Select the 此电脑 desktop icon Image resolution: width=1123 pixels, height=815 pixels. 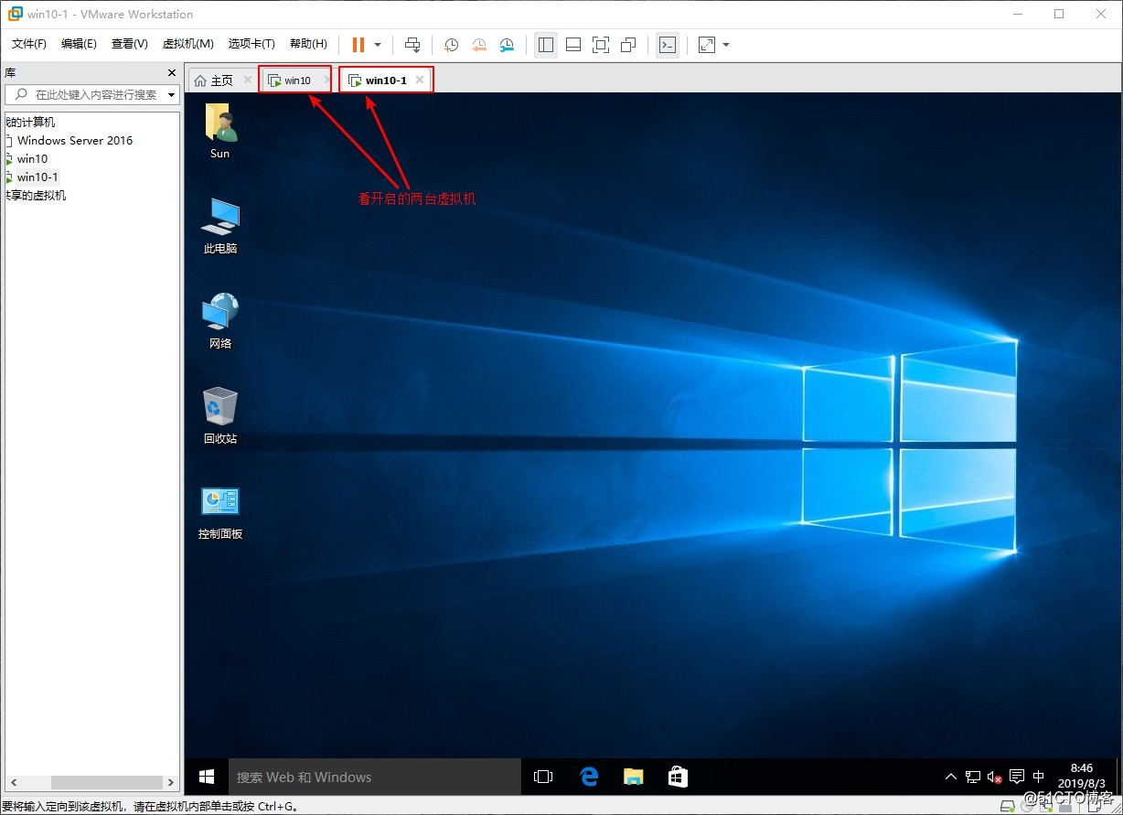(x=220, y=226)
